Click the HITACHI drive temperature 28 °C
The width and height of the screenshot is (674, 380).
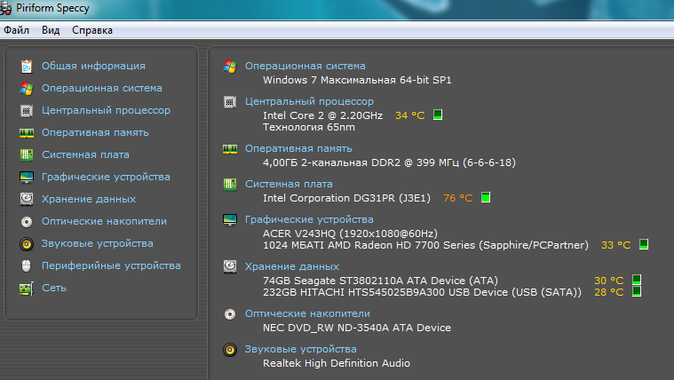pyautogui.click(x=608, y=292)
